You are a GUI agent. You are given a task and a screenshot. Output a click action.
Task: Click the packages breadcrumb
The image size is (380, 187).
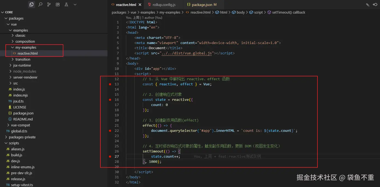(x=119, y=13)
